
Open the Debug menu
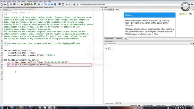coord(23,2)
